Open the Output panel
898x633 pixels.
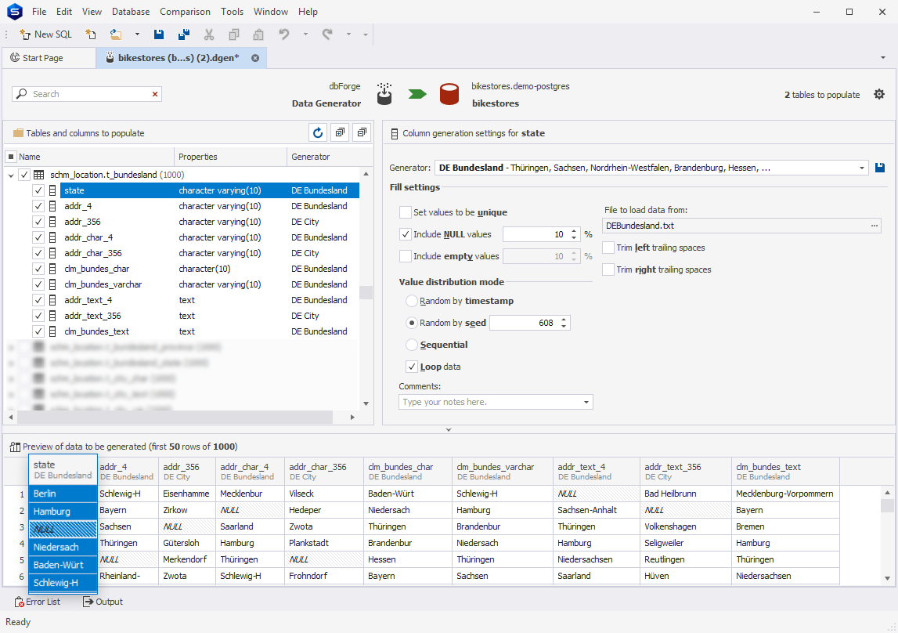pyautogui.click(x=103, y=602)
